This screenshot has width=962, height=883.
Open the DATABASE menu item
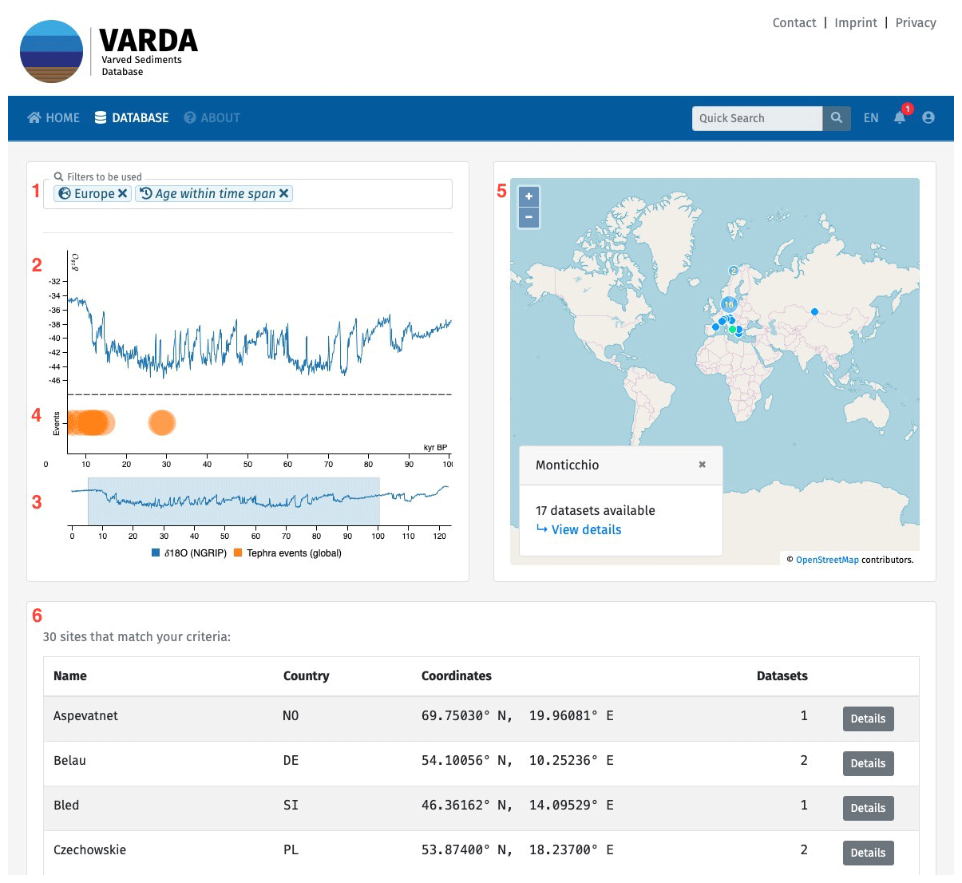[x=132, y=118]
